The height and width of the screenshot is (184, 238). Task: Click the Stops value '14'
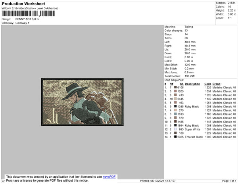186,34
